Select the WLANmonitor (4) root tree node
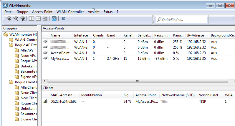This screenshot has height=126, width=235. [x=23, y=34]
